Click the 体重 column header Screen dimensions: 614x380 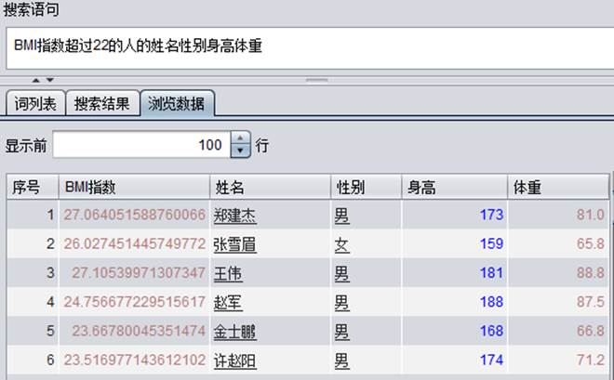pyautogui.click(x=558, y=187)
